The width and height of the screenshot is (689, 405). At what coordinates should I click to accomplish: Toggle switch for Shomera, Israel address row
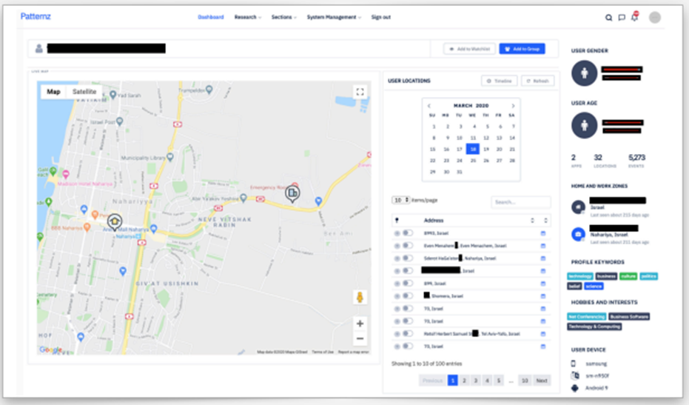coord(408,296)
